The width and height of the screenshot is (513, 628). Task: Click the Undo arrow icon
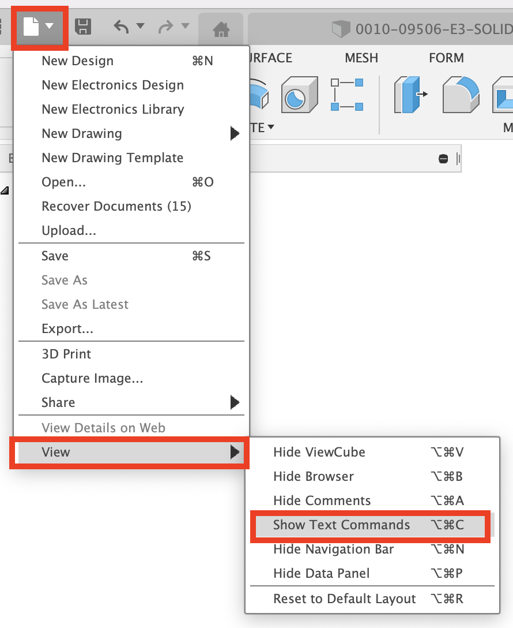click(121, 27)
